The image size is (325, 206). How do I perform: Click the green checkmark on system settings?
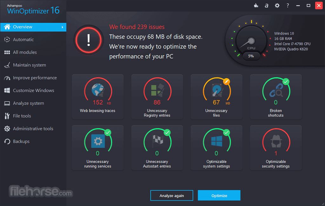(227, 132)
